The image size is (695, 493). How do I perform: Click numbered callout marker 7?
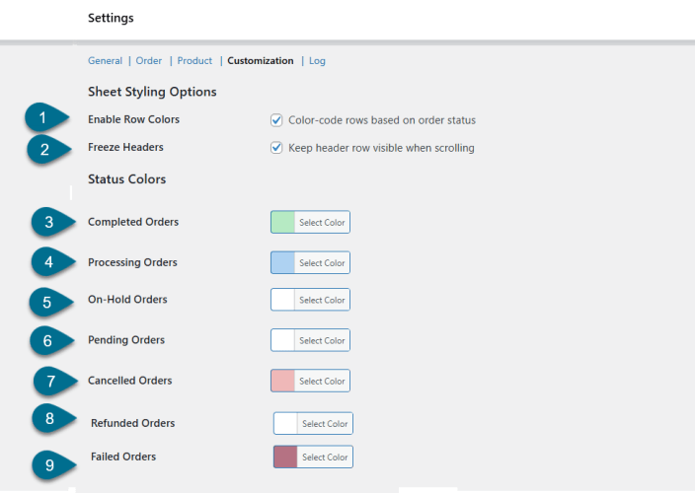tap(51, 381)
